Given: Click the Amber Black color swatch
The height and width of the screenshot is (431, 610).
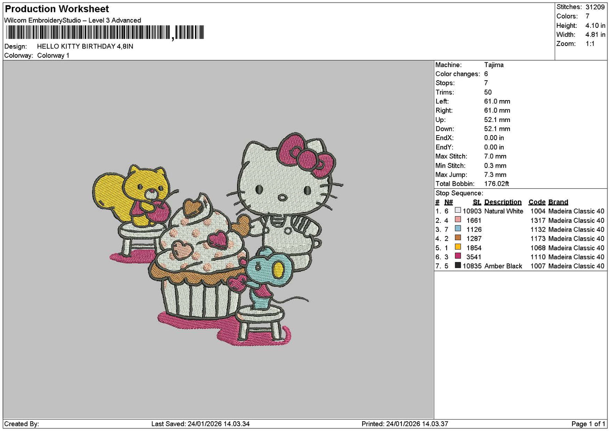Looking at the screenshot, I should pyautogui.click(x=458, y=266).
